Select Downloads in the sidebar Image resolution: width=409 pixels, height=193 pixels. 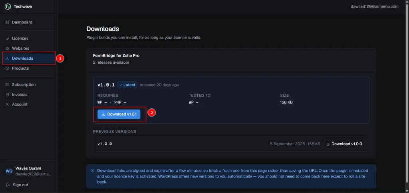(x=29, y=58)
